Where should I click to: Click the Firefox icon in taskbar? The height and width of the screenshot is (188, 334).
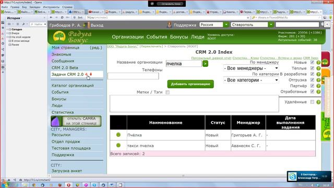point(60,185)
